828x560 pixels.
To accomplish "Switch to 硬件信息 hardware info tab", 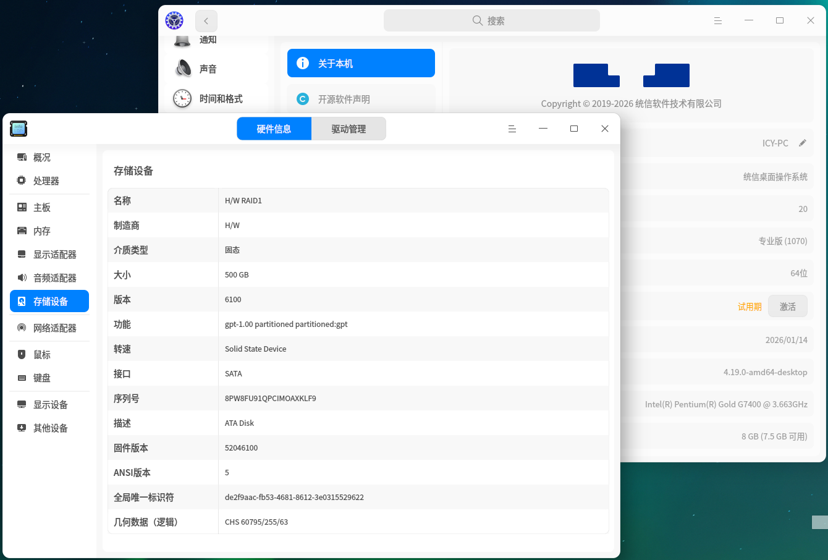I will pyautogui.click(x=274, y=129).
